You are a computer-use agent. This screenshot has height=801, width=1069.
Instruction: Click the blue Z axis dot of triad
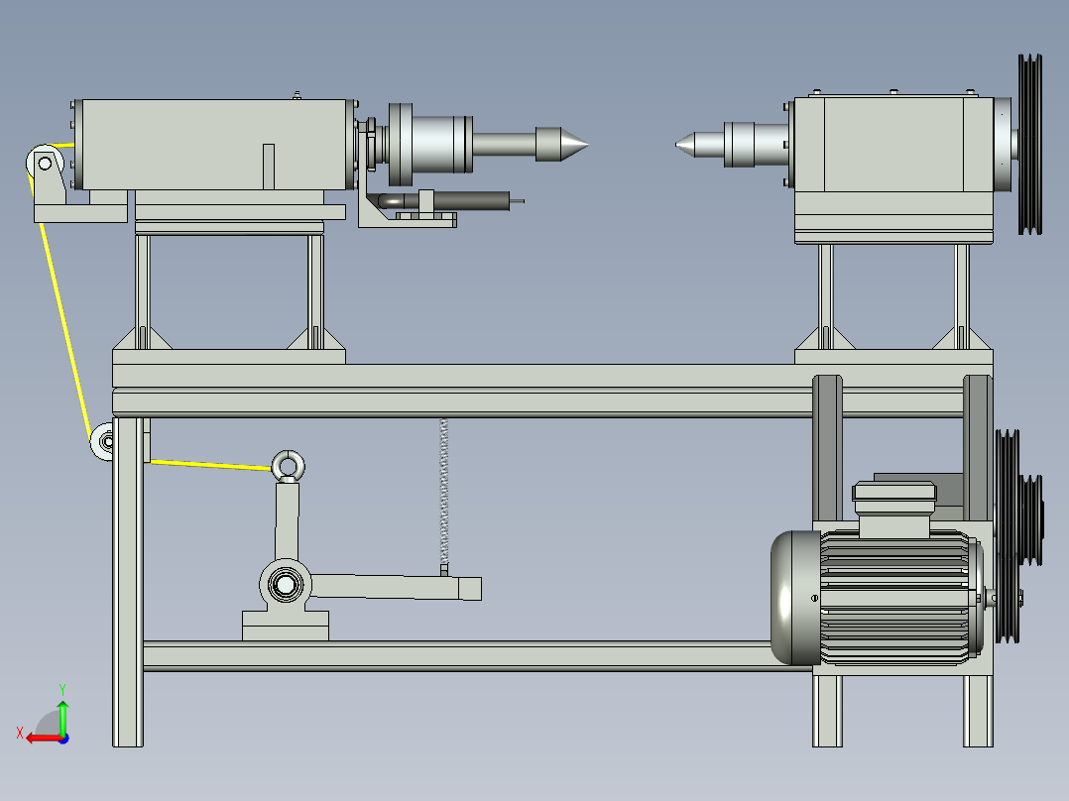(x=63, y=739)
